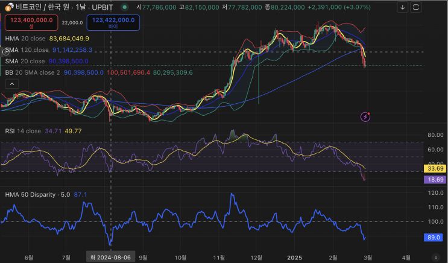Click the 60.00 RSI scale label
The height and width of the screenshot is (263, 448).
[x=435, y=150]
